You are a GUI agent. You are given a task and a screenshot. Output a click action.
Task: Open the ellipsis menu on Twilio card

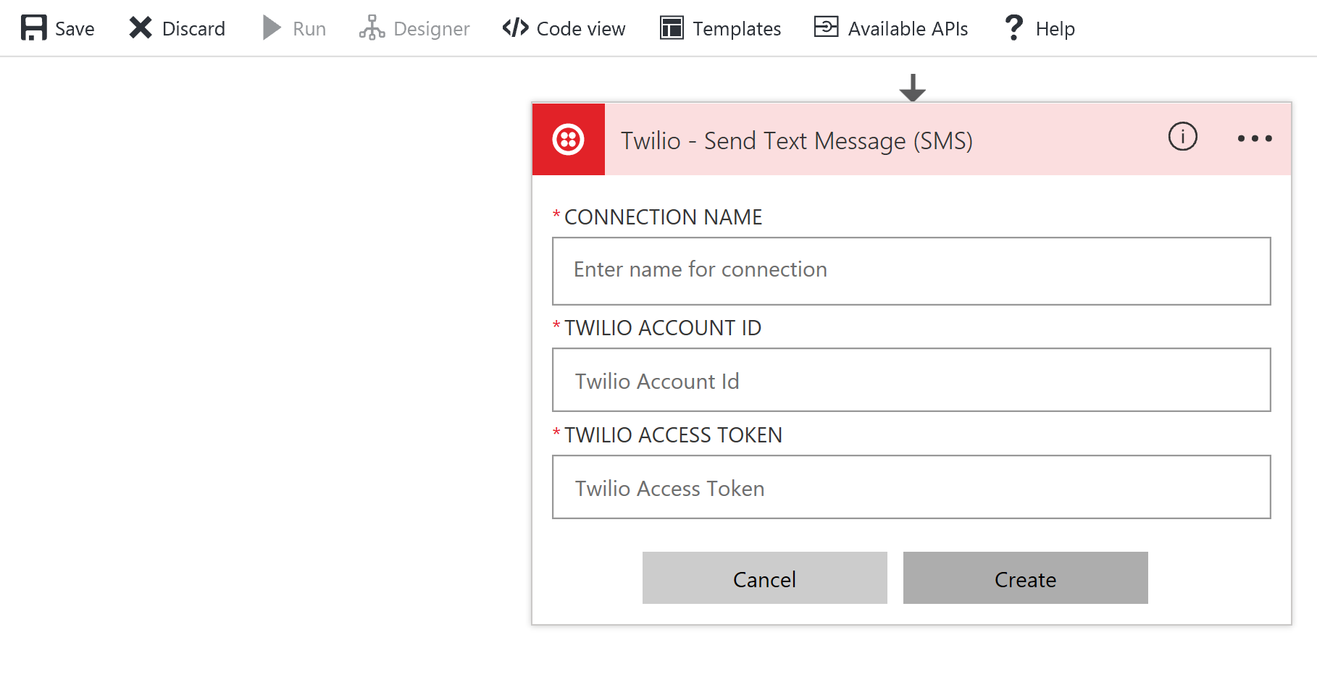(x=1255, y=138)
